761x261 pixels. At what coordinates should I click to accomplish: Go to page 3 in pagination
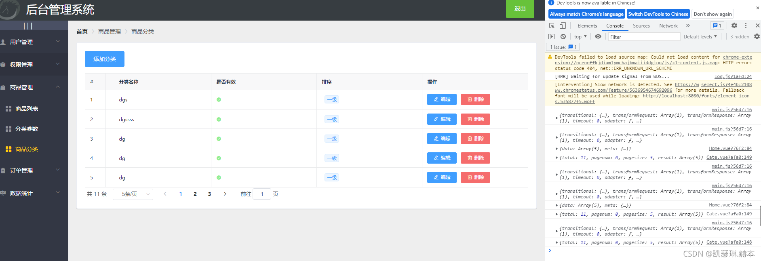pyautogui.click(x=209, y=194)
